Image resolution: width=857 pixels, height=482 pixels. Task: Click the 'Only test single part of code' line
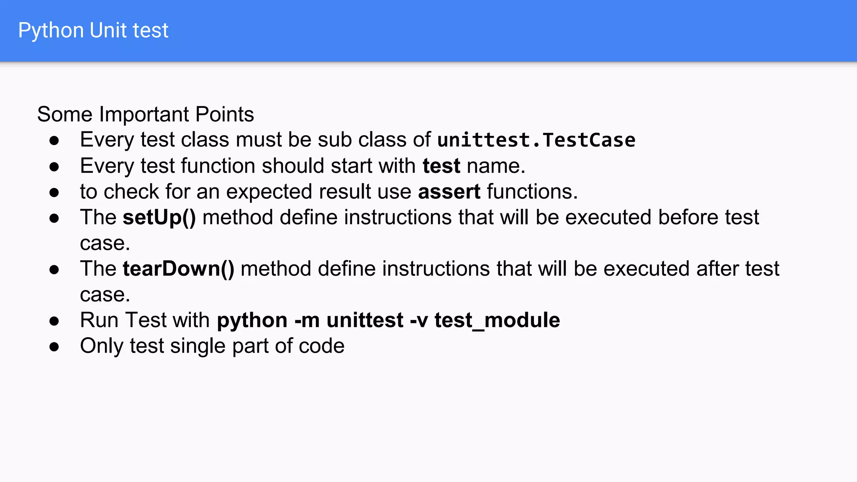[x=212, y=346]
